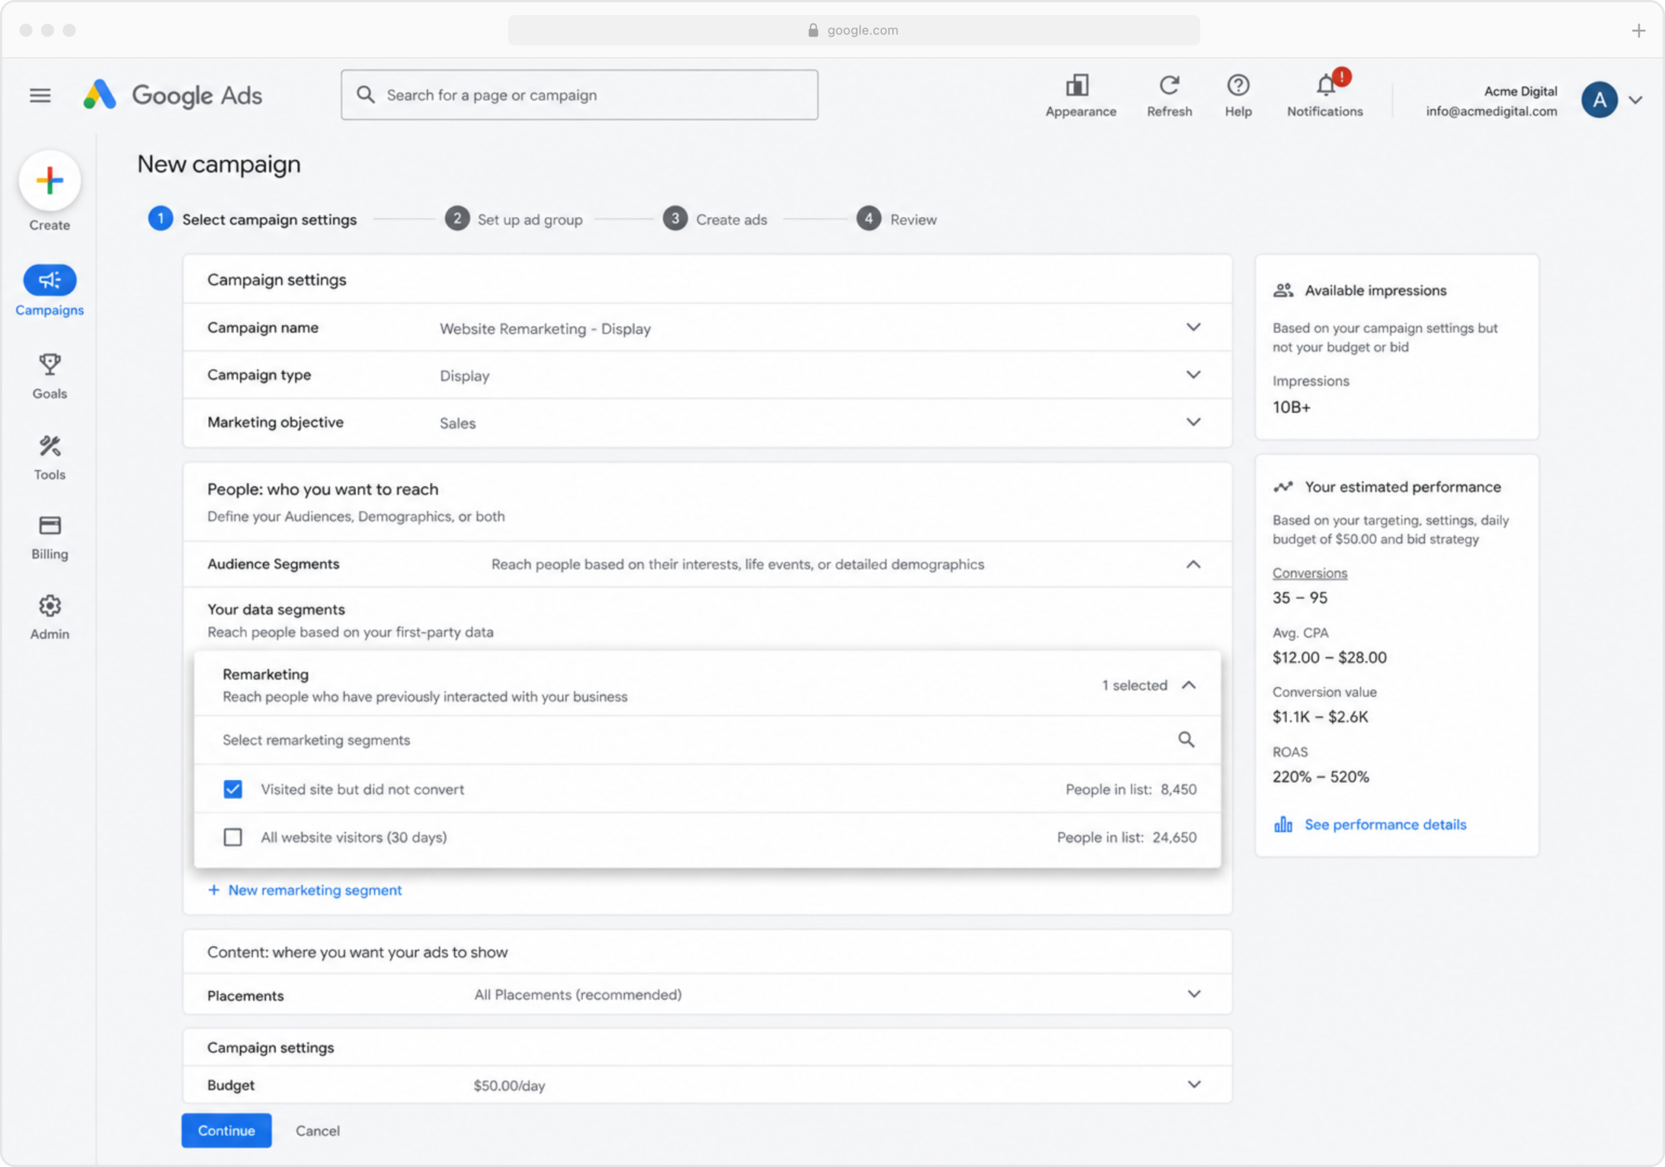Click the 1 selected label
Viewport: 1665px width, 1167px height.
(1135, 685)
